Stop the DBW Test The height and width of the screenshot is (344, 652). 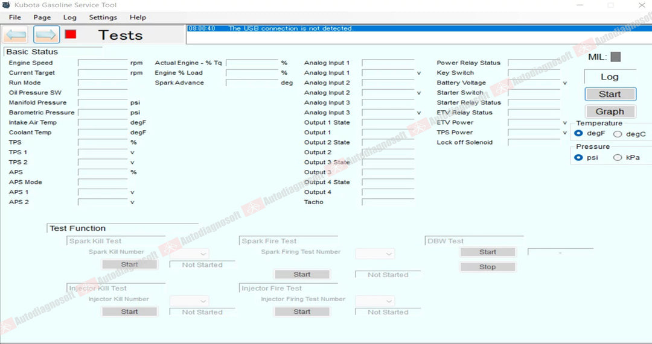(x=488, y=267)
